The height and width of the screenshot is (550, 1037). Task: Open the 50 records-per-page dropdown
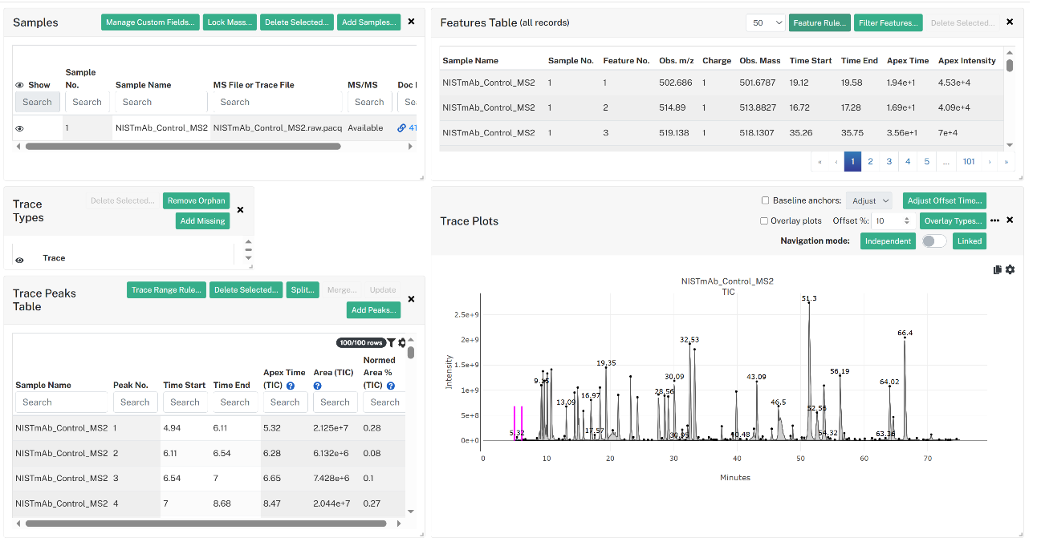(766, 23)
